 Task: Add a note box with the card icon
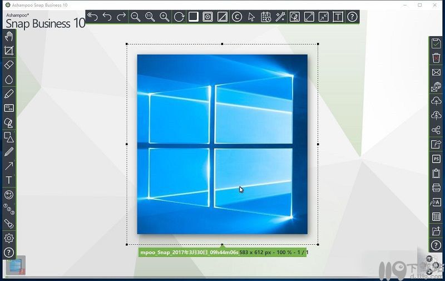[9, 108]
